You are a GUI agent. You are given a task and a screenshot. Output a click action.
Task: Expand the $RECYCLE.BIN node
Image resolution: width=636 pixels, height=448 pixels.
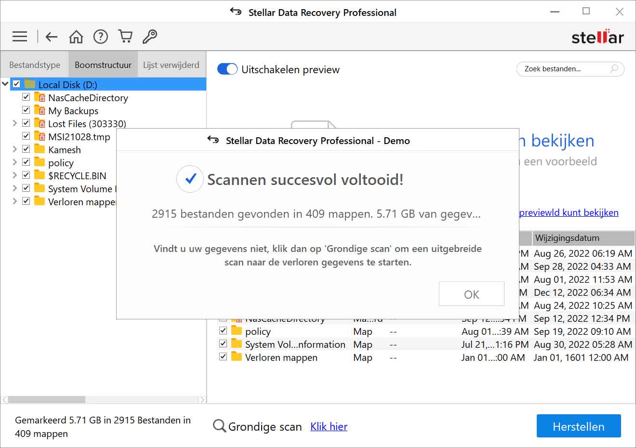[15, 175]
